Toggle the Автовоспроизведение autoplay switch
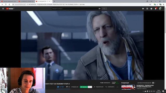The width and height of the screenshot is (166, 93). 154,83
